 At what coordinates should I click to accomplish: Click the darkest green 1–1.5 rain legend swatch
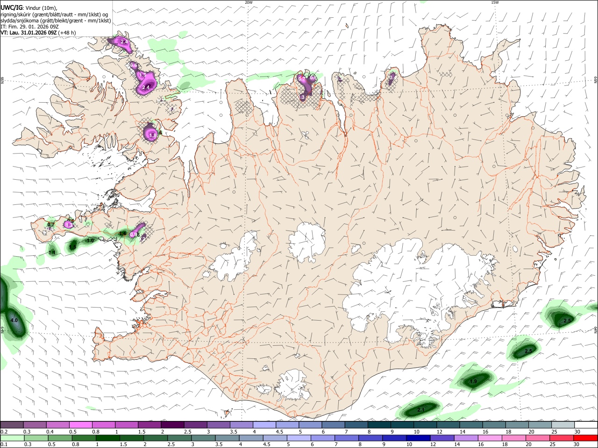tap(107, 438)
